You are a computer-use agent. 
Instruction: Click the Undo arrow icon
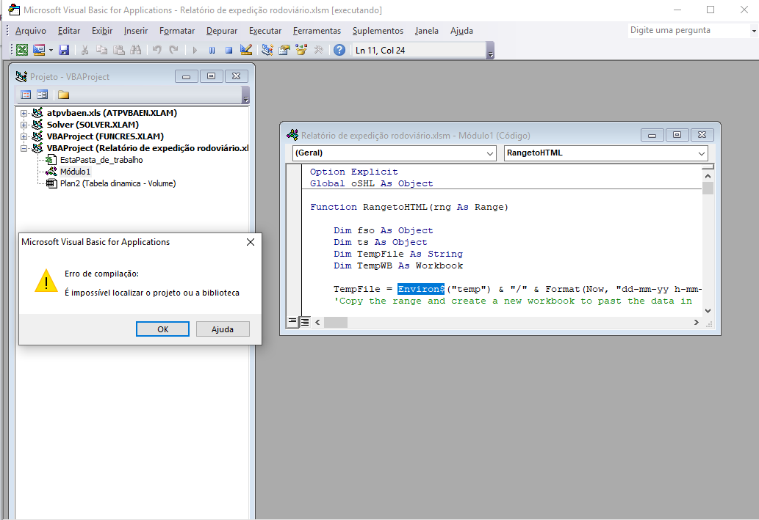pyautogui.click(x=157, y=50)
